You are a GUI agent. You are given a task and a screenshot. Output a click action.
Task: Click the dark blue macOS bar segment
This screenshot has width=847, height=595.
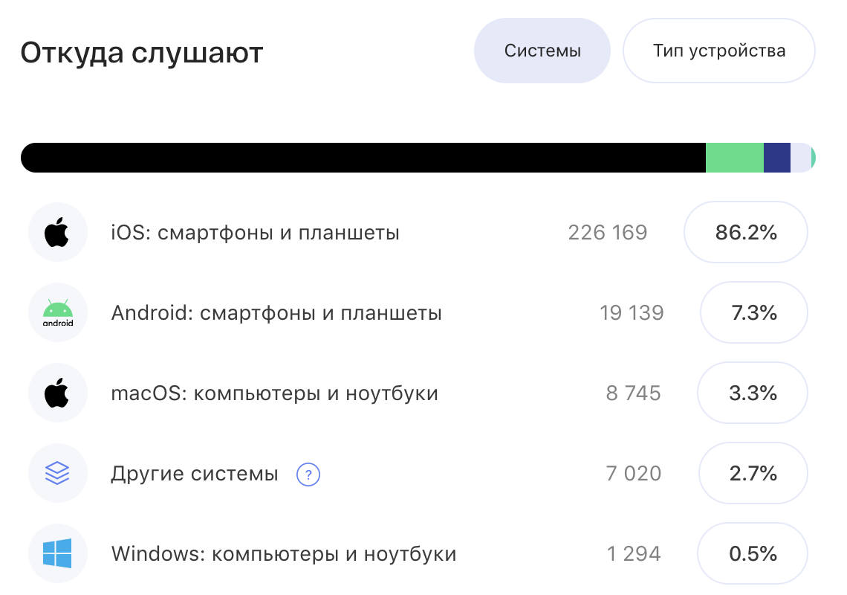coord(777,158)
